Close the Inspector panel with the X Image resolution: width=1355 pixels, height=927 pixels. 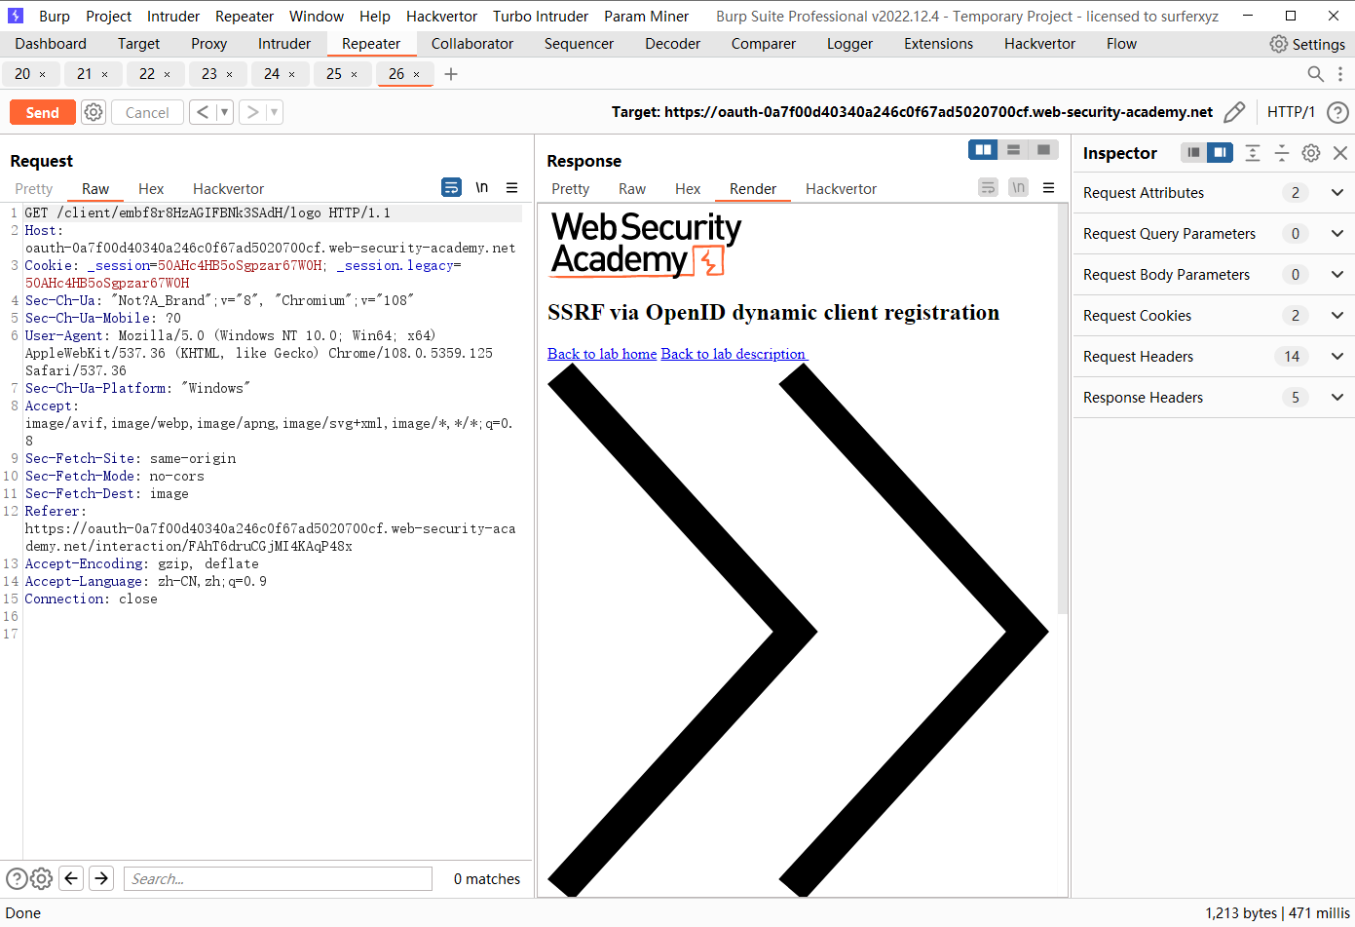point(1339,153)
